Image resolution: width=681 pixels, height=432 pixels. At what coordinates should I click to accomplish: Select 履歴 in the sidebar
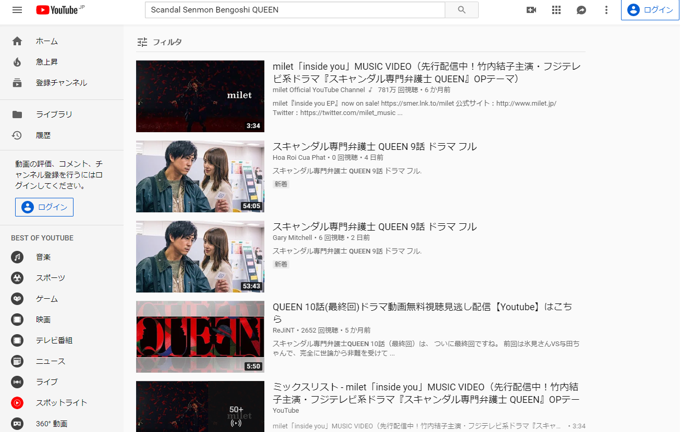[x=43, y=135]
